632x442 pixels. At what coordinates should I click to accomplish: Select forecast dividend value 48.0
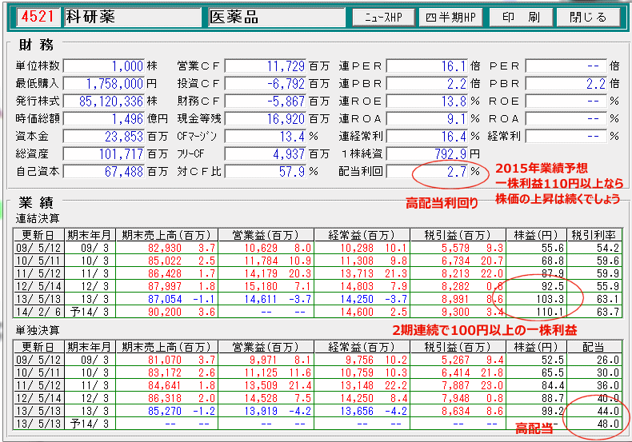point(608,424)
